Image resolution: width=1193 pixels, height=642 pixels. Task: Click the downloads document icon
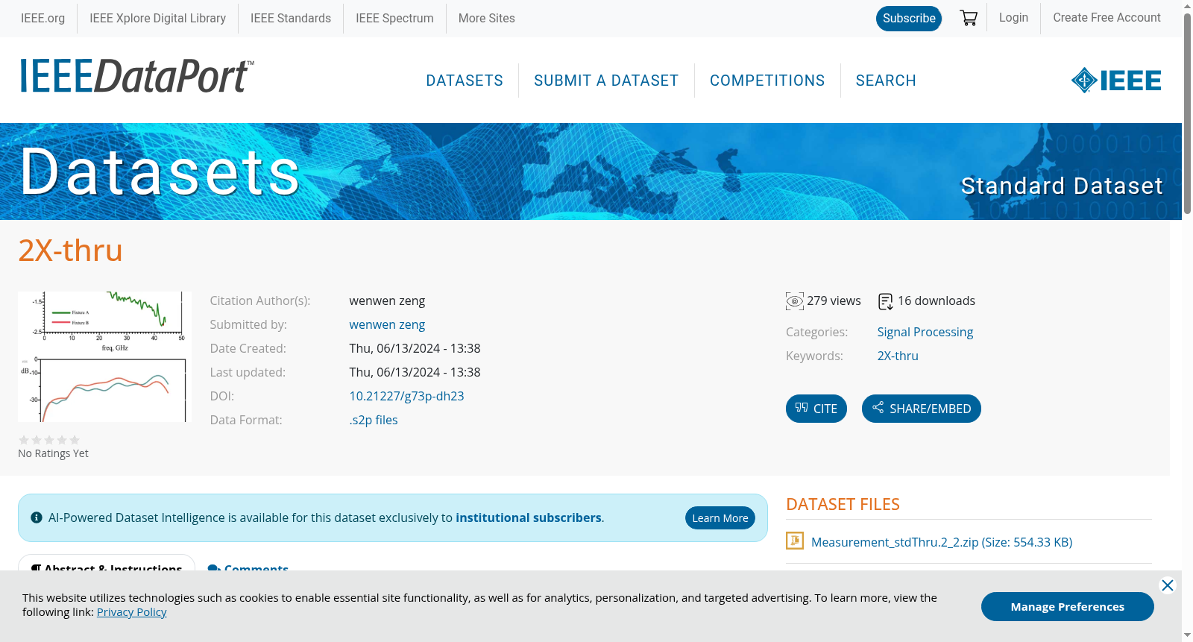[x=886, y=301]
